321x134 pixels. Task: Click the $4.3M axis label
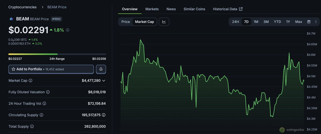coord(311,119)
